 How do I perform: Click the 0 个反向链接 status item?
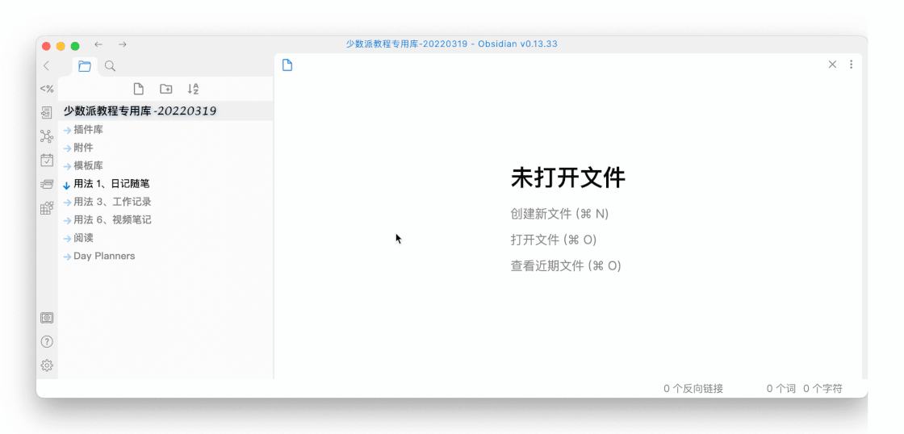pyautogui.click(x=693, y=389)
